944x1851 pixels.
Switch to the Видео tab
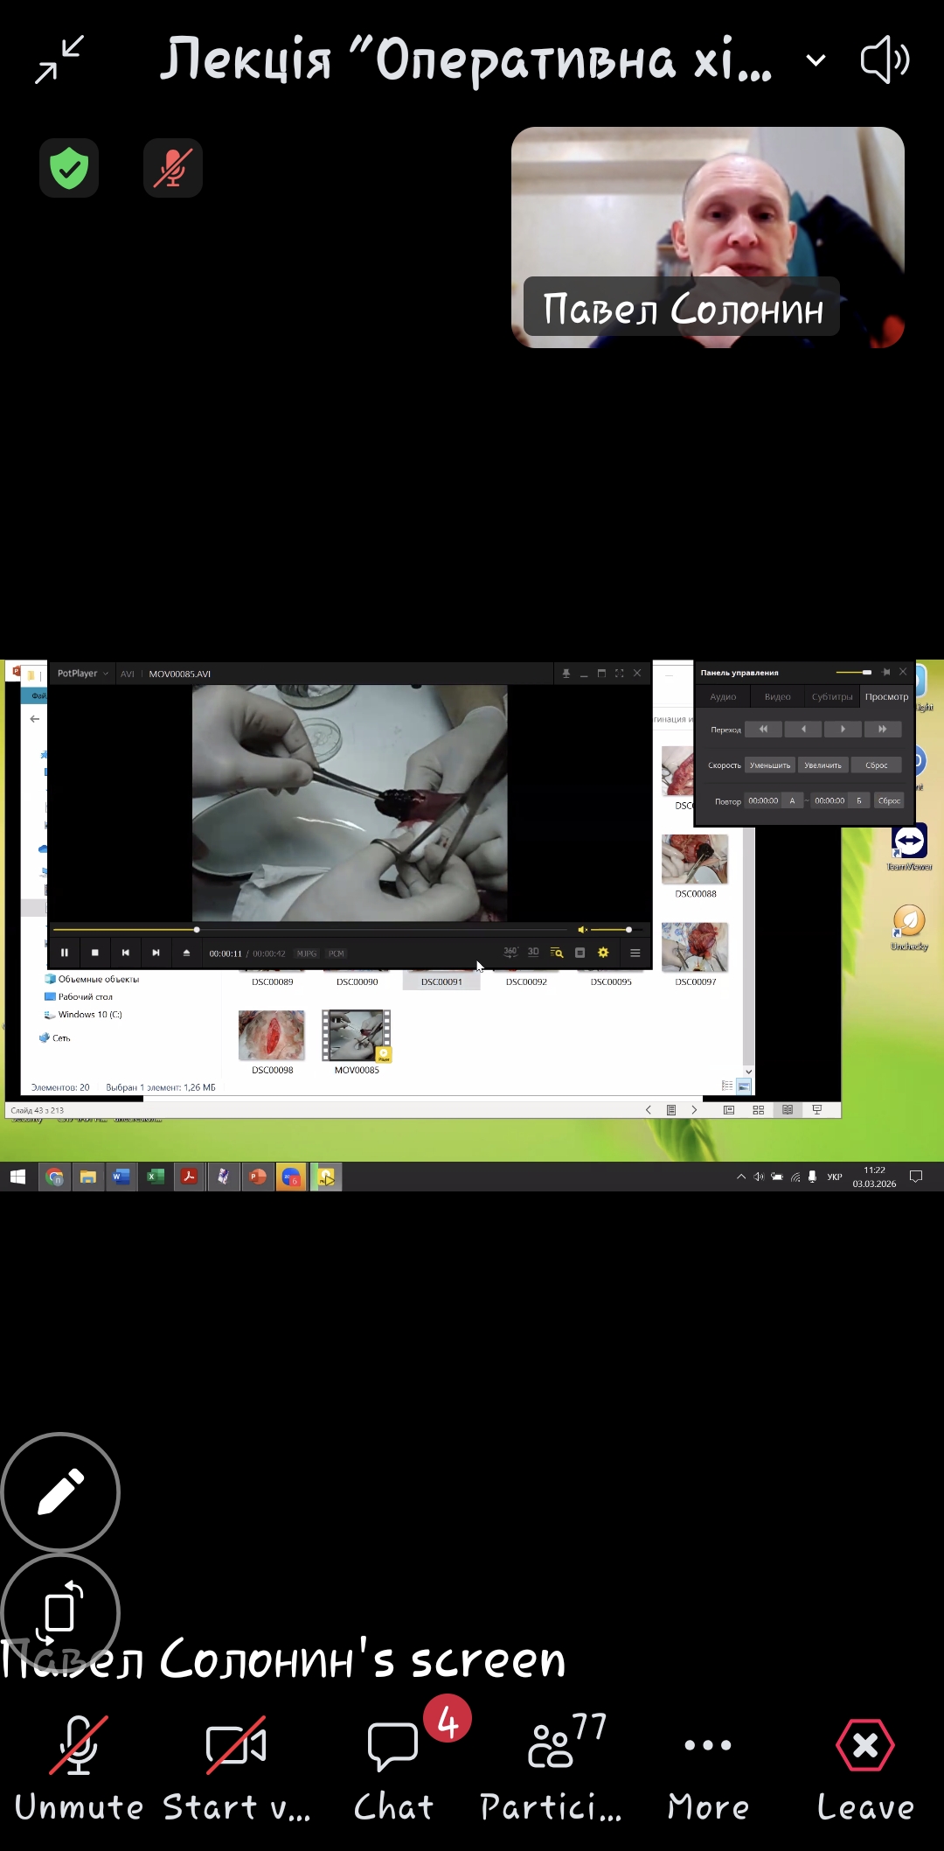click(777, 696)
